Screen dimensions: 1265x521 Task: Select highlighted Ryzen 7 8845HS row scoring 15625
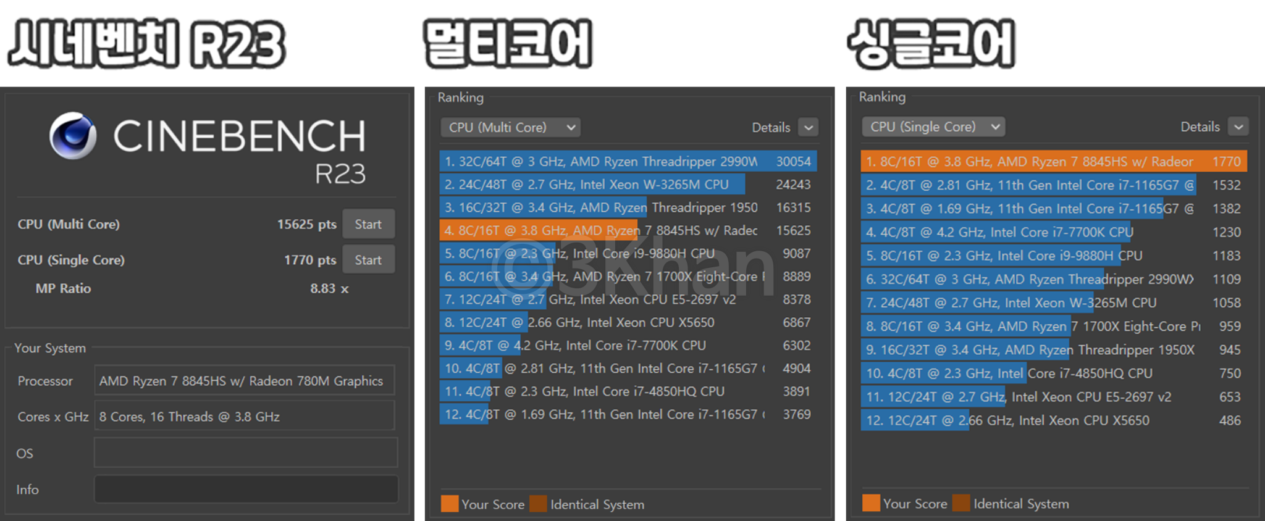(x=628, y=230)
